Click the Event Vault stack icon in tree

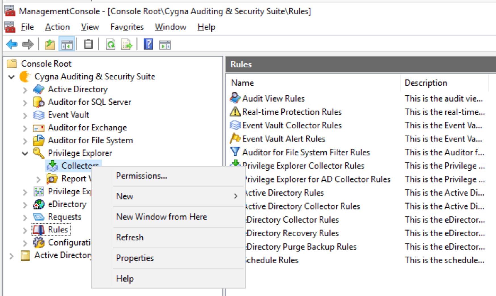(39, 115)
